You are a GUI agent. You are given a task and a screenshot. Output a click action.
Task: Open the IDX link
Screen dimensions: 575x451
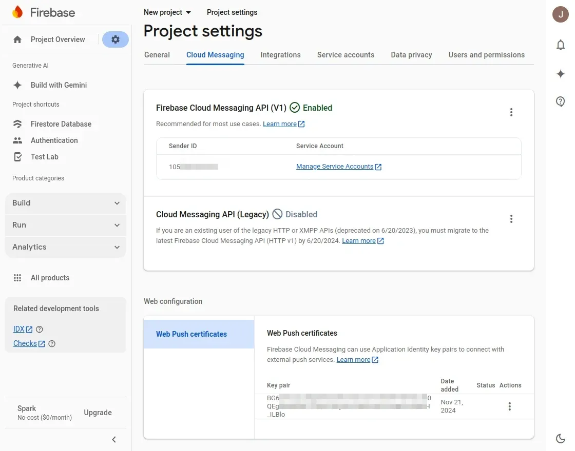point(18,329)
